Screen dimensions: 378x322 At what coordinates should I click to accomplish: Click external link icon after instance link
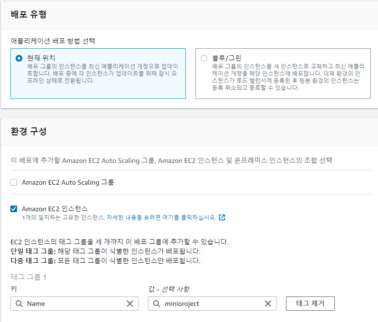[x=222, y=217]
